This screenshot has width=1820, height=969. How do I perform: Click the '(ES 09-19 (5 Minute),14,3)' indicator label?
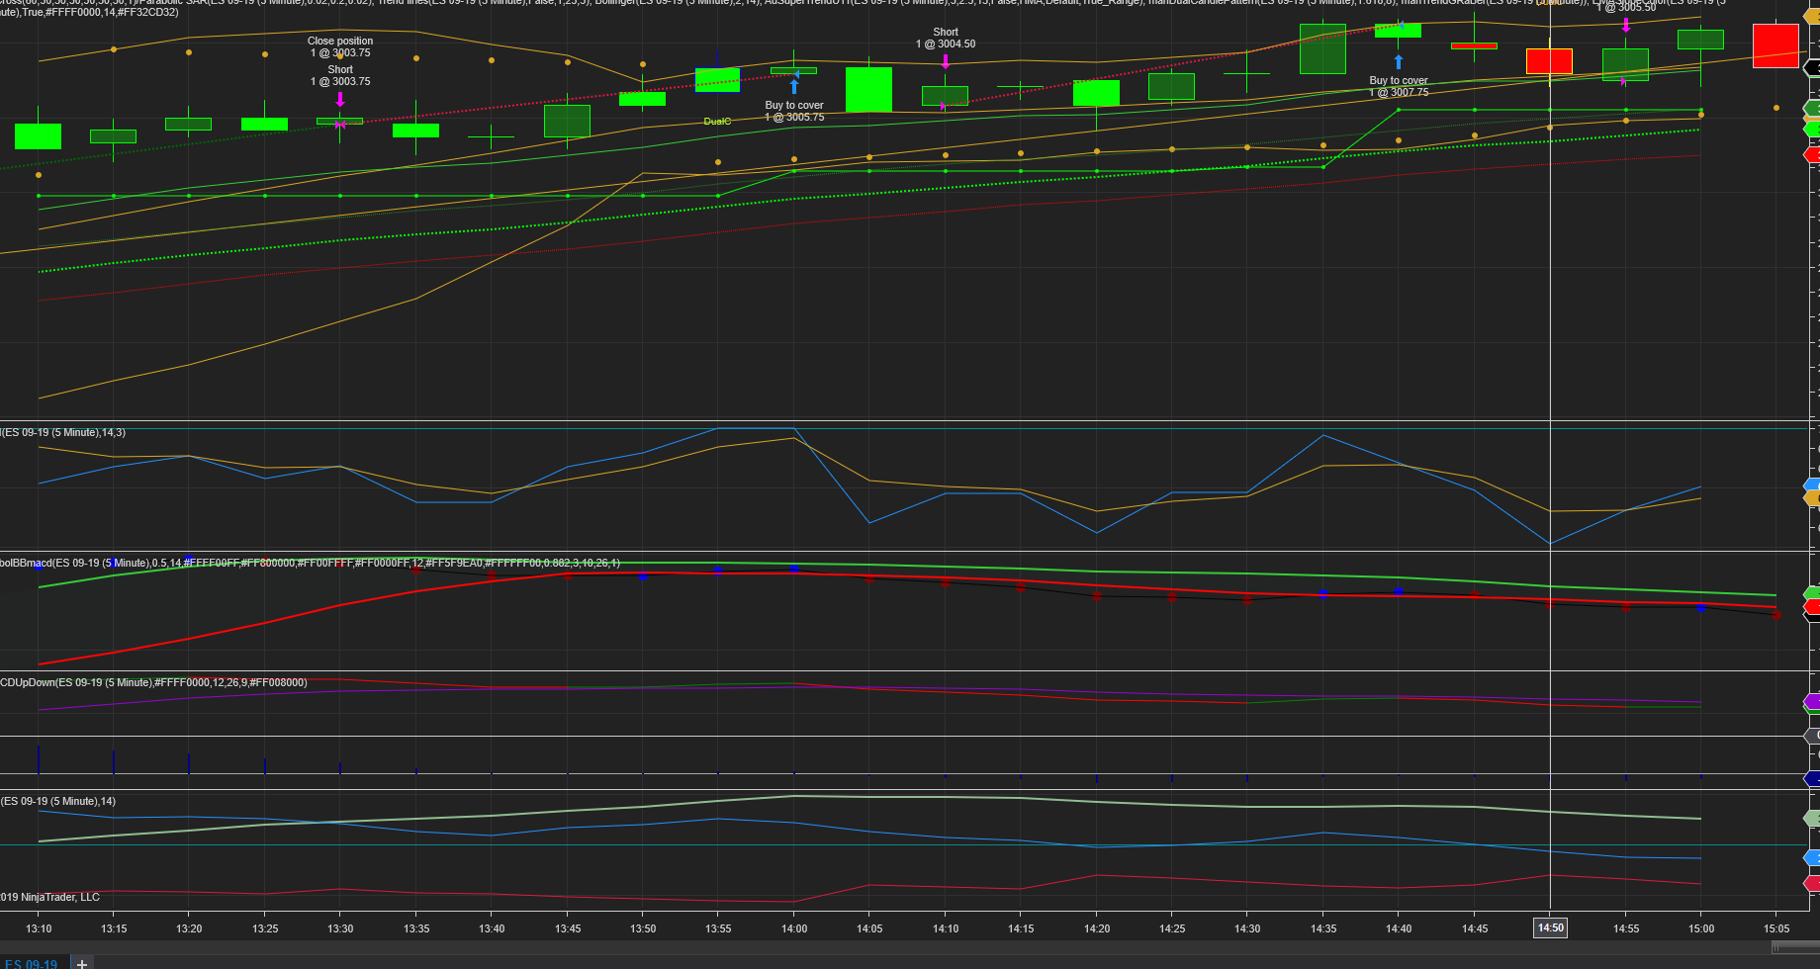pyautogui.click(x=63, y=432)
